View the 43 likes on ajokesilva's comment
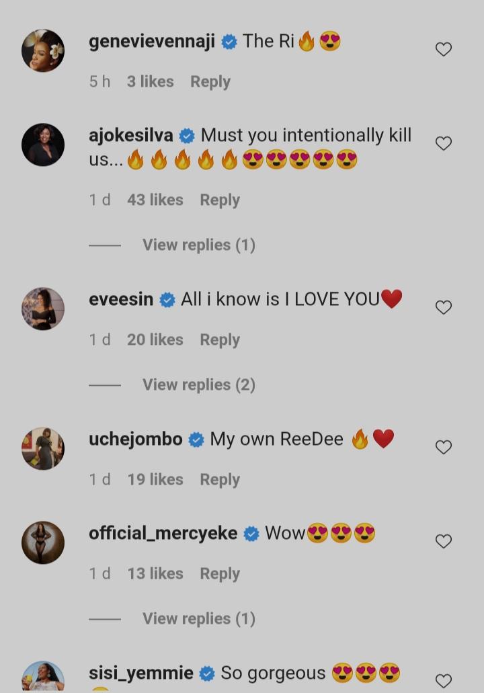The image size is (484, 693). tap(155, 200)
